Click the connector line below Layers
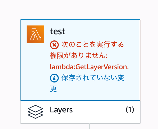The width and height of the screenshot is (158, 129). (x=90, y=126)
